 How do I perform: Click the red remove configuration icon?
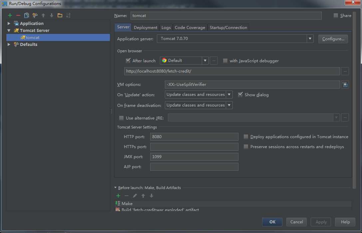(18, 15)
